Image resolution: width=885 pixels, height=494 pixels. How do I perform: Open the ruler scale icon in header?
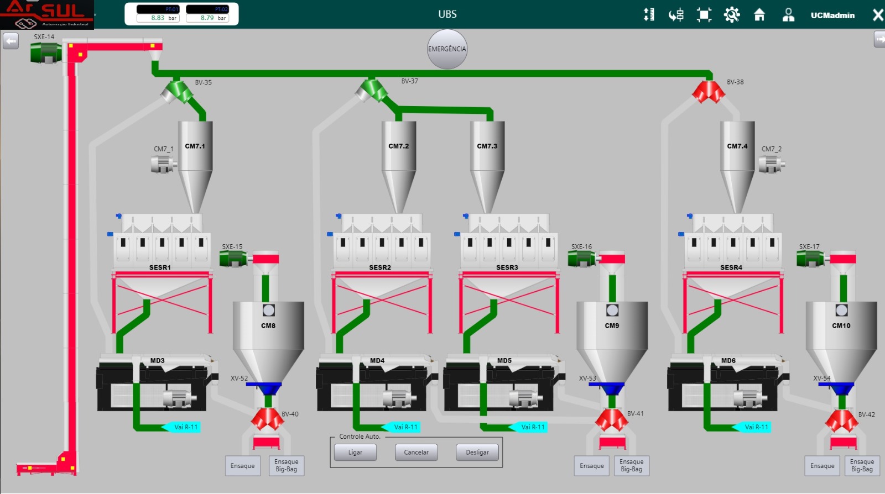coord(649,15)
